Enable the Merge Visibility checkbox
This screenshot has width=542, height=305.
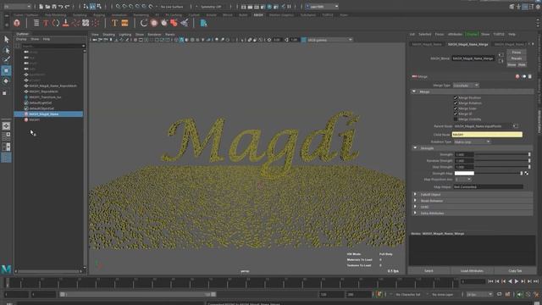456,119
